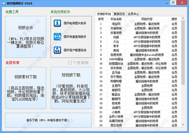This screenshot has height=133, width=189.
Task: Select the 生意网 row
Action: (138, 86)
